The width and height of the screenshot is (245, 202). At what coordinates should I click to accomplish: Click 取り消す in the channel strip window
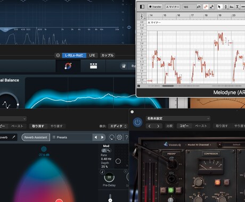[x=222, y=126]
